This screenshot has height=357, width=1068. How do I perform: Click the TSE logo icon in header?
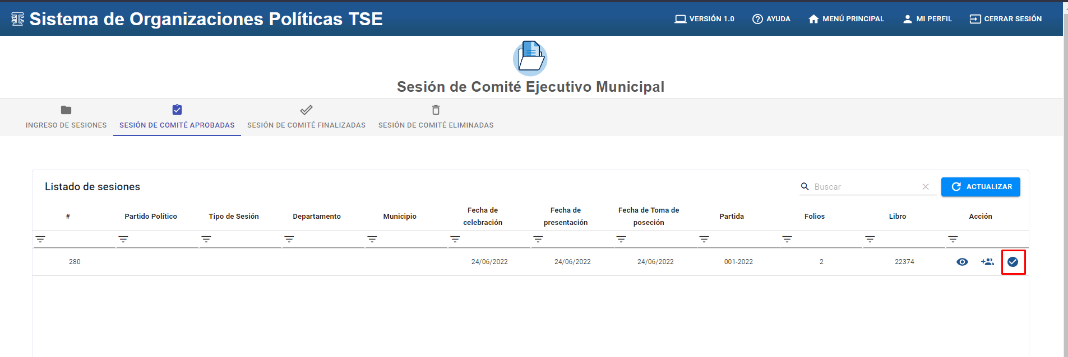click(x=17, y=19)
